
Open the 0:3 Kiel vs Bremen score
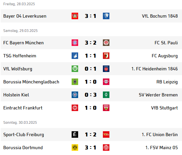pyautogui.click(x=91, y=95)
